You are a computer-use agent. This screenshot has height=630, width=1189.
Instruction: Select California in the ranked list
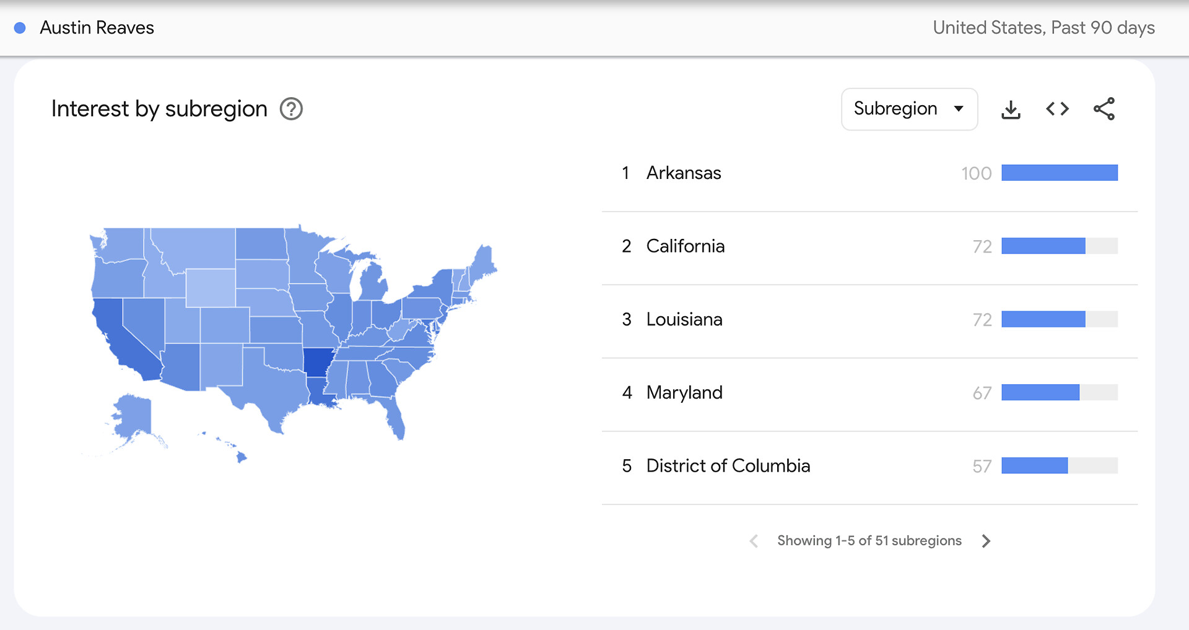click(x=685, y=246)
